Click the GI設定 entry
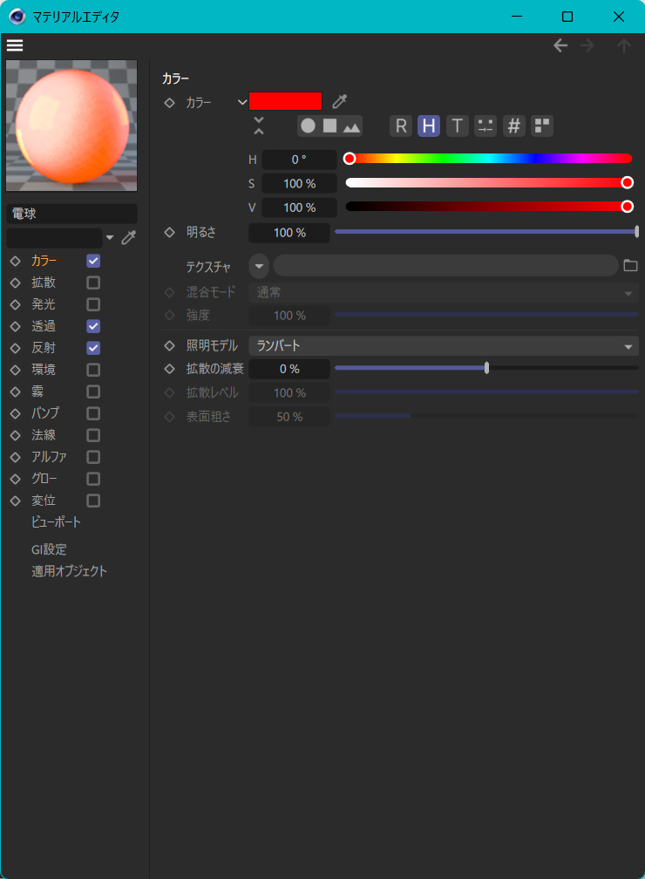645x879 pixels. 49,549
